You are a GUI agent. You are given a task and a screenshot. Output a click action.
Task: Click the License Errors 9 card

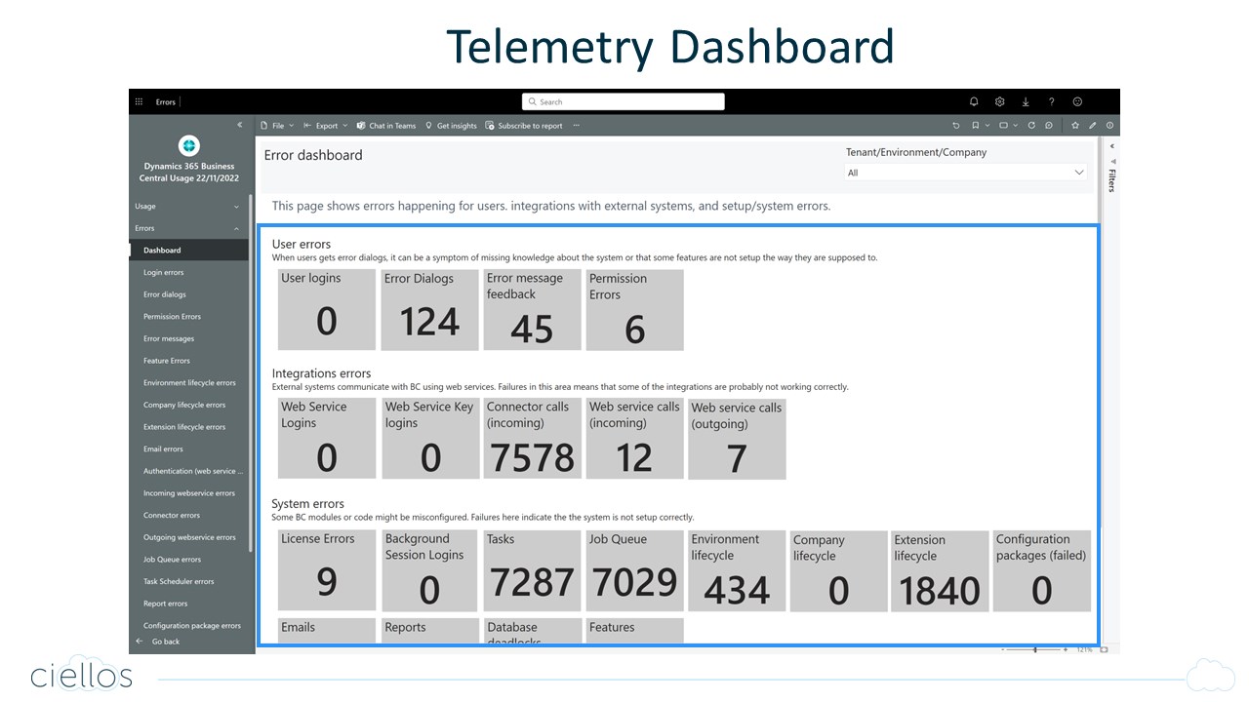tap(327, 570)
